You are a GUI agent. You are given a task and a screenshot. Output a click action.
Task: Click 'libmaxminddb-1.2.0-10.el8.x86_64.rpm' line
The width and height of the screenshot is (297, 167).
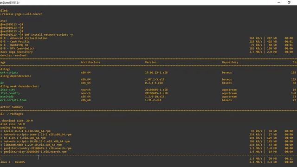click(33, 145)
